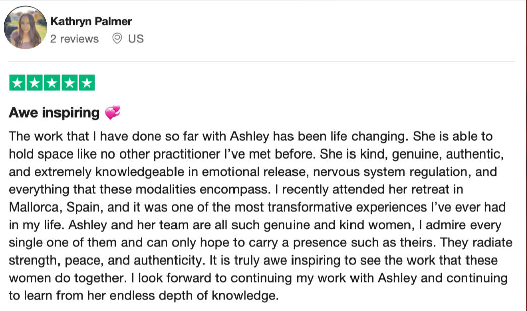527x311 pixels.
Task: View the reviewer's 2 reviews count
Action: pyautogui.click(x=75, y=39)
